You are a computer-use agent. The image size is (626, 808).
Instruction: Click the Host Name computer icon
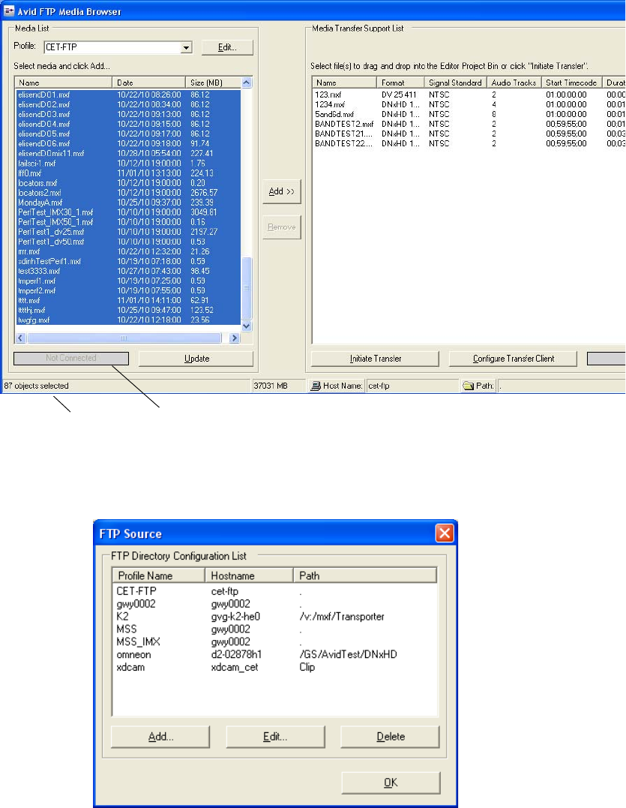click(315, 386)
